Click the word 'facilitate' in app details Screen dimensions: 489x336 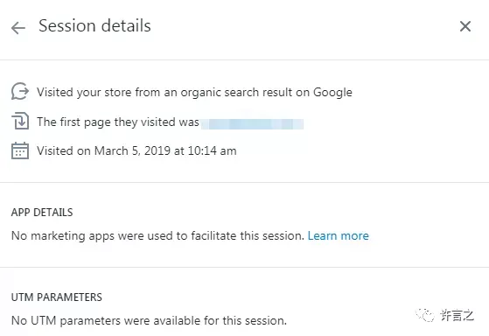pos(213,235)
